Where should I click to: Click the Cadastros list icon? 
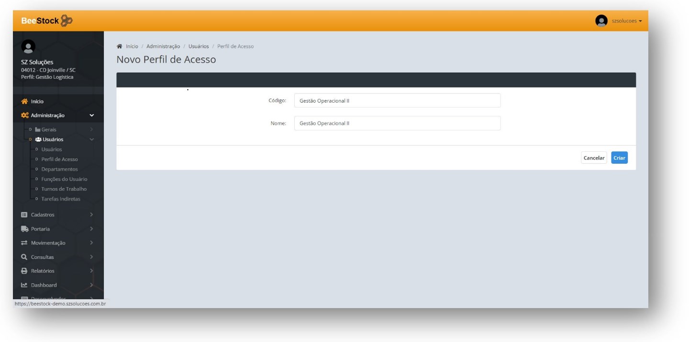(x=24, y=215)
